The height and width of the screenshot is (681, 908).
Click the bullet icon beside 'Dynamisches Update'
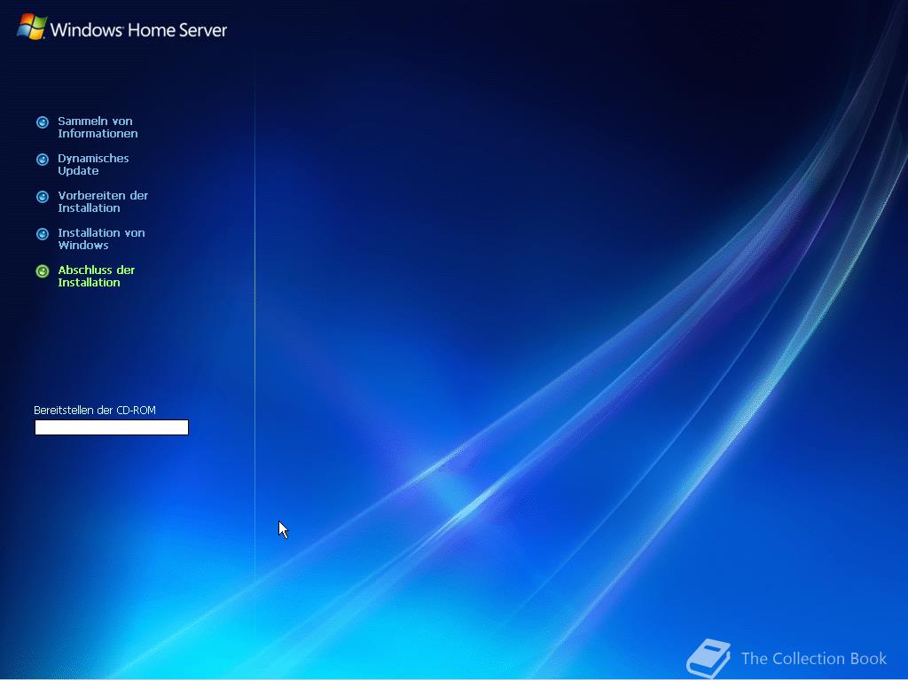point(43,160)
